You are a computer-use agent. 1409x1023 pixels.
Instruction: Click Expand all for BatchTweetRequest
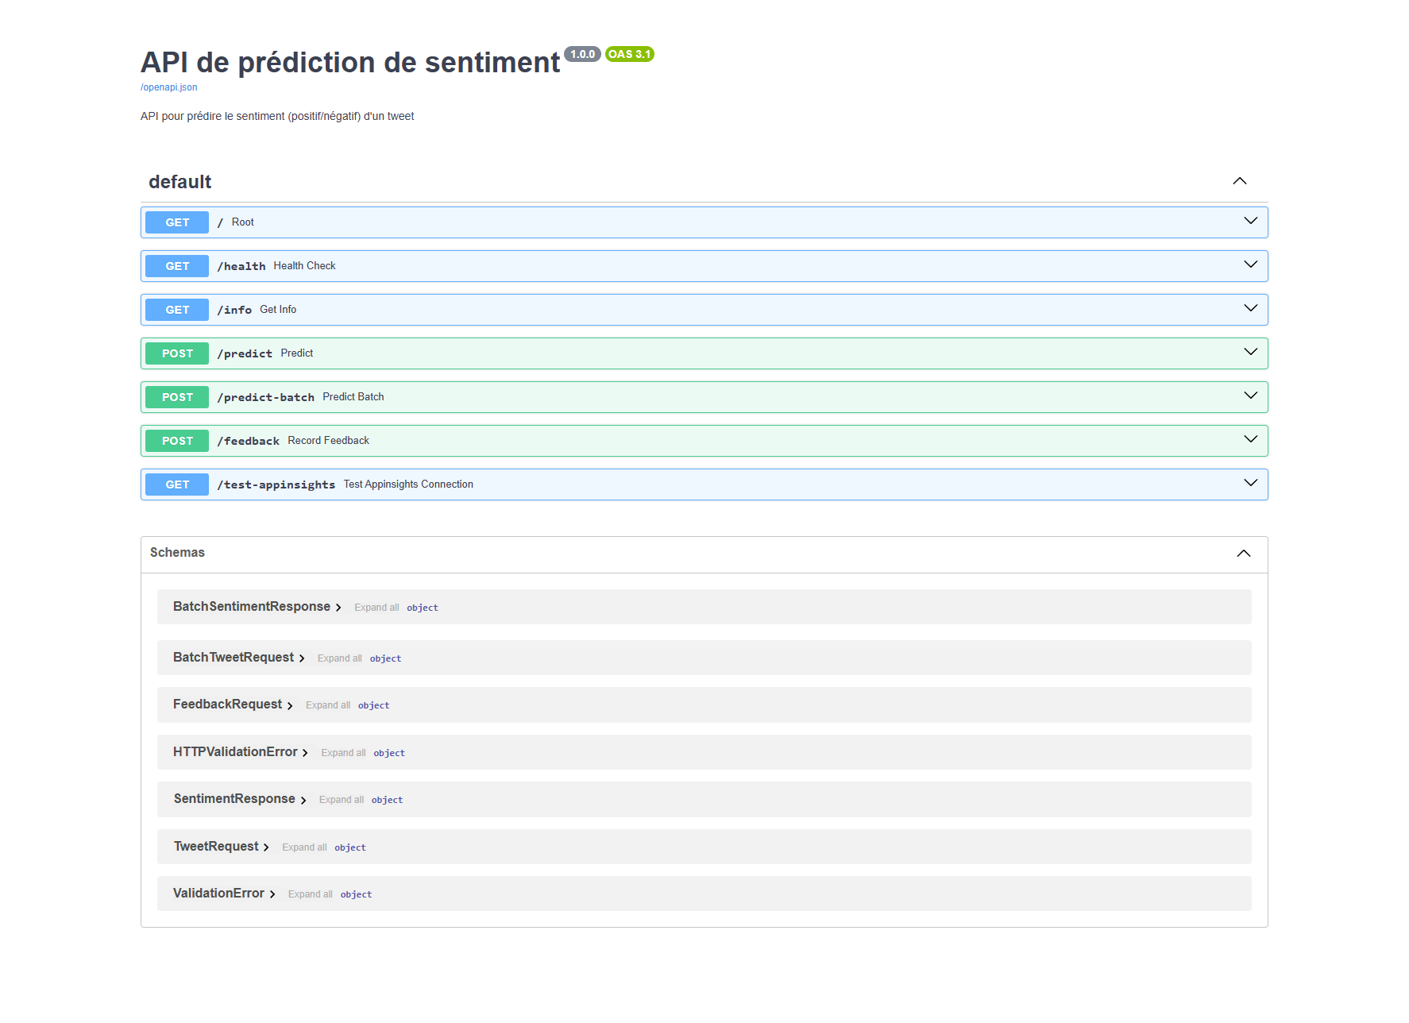340,658
